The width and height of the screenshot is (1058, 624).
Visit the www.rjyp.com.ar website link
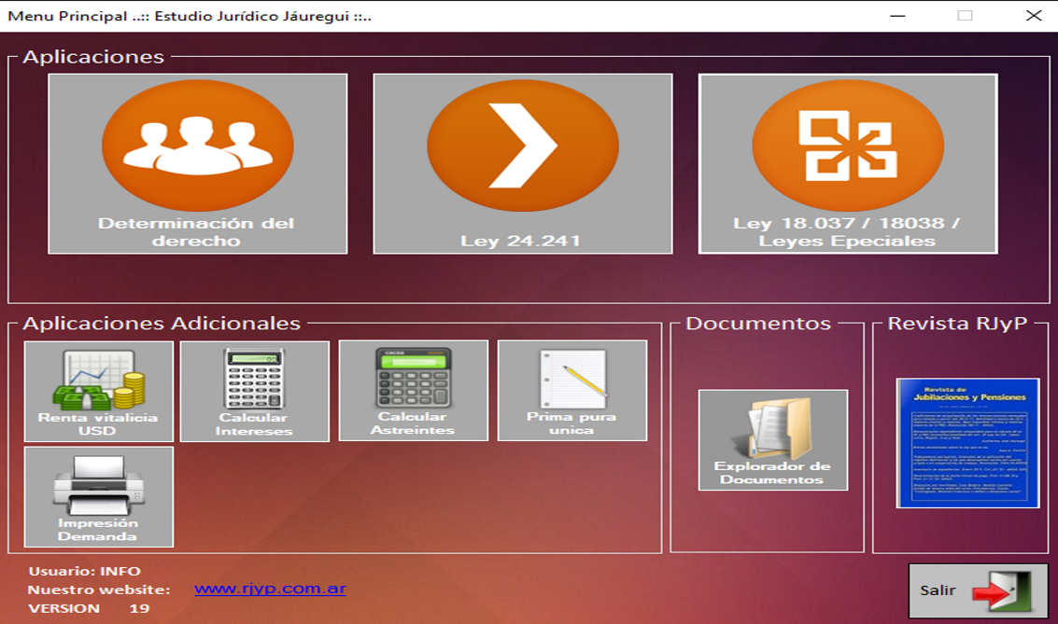tap(271, 589)
